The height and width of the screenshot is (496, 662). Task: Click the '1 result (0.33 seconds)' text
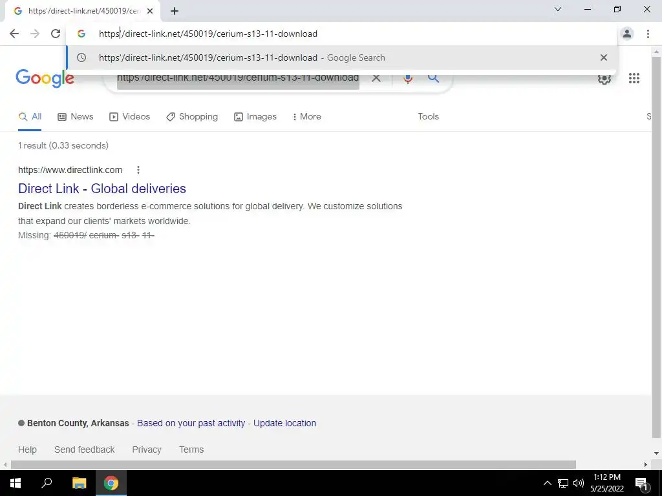point(63,145)
